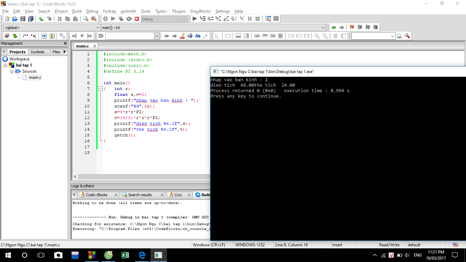Screen dimensions: 466x262
Task: Open the <global> scope dropdown
Action: (x=98, y=28)
